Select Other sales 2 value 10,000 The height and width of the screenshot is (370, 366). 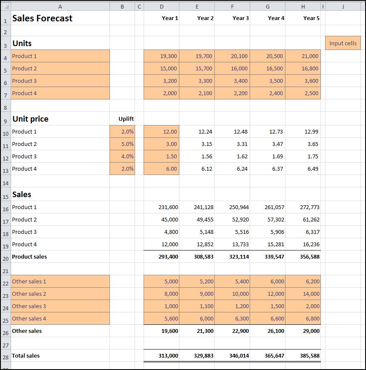[232, 294]
